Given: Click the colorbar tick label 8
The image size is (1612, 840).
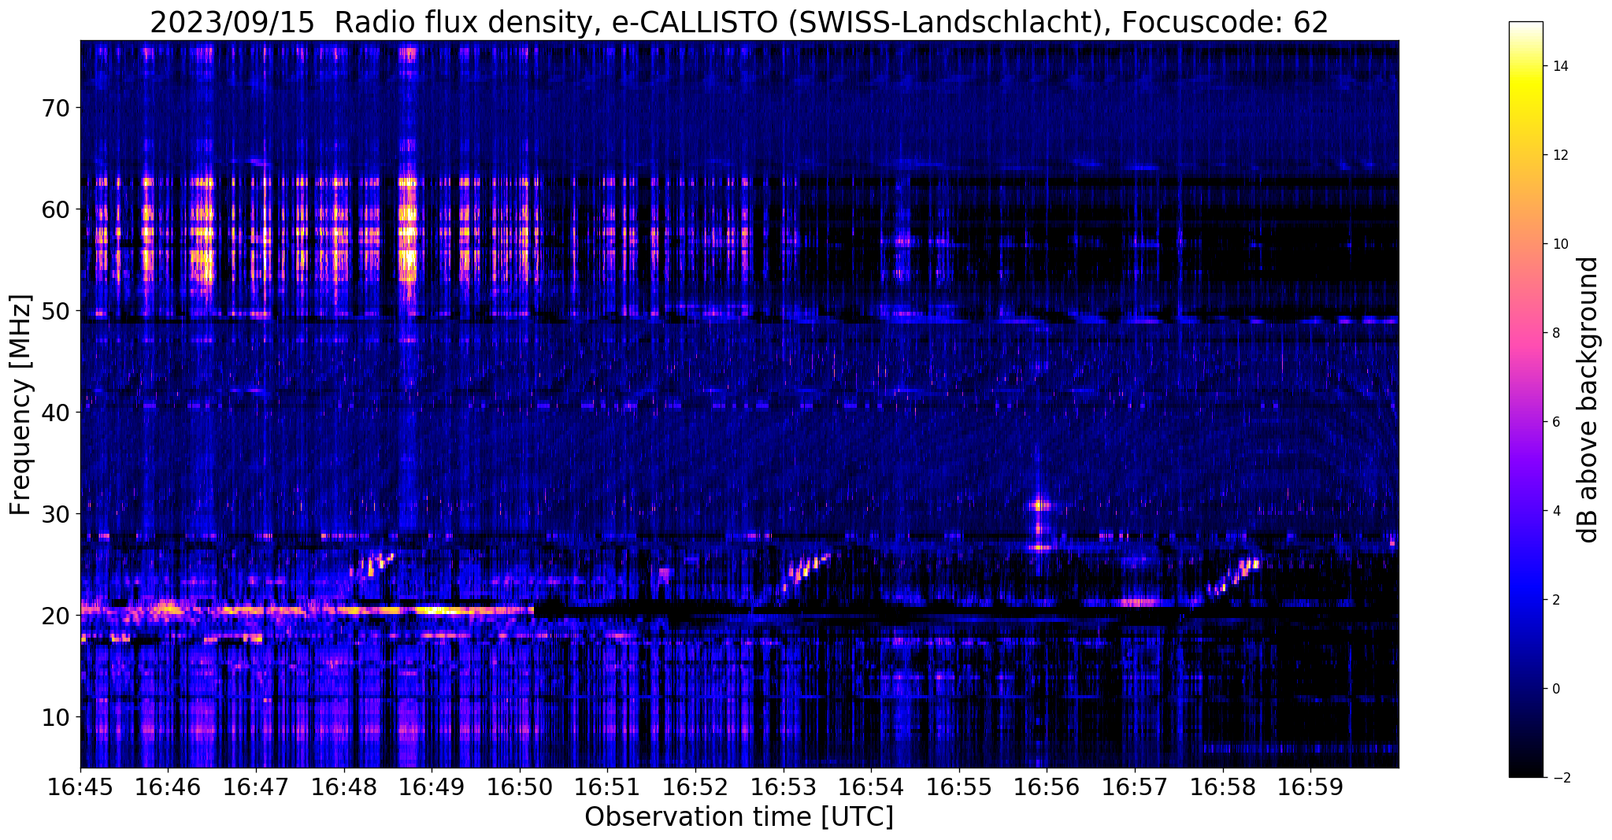Looking at the screenshot, I should click(x=1555, y=333).
